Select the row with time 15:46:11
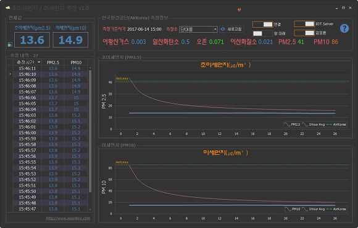The width and height of the screenshot is (358, 228). tap(50, 68)
